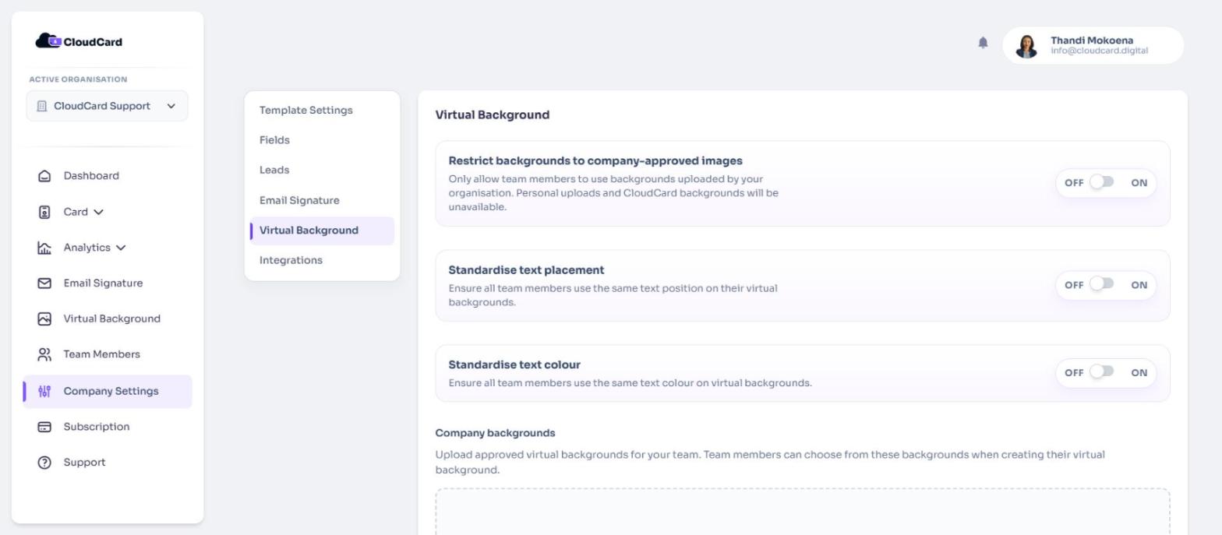Screen dimensions: 1222x535
Task: Click the Card ID badge icon
Action: click(44, 212)
